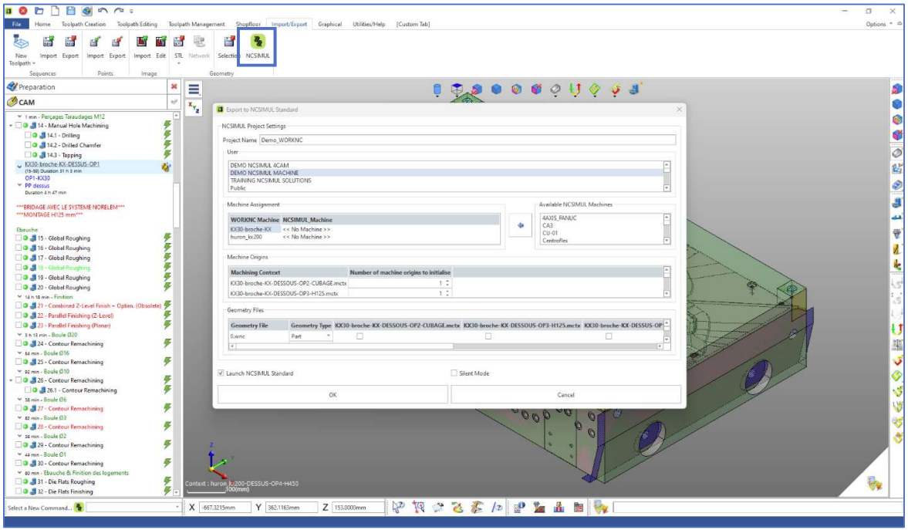Switch to Home tab

tap(42, 25)
